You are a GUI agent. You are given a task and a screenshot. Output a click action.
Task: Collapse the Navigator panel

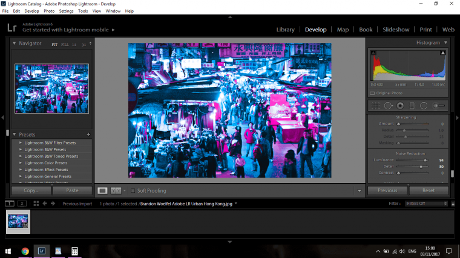point(15,44)
